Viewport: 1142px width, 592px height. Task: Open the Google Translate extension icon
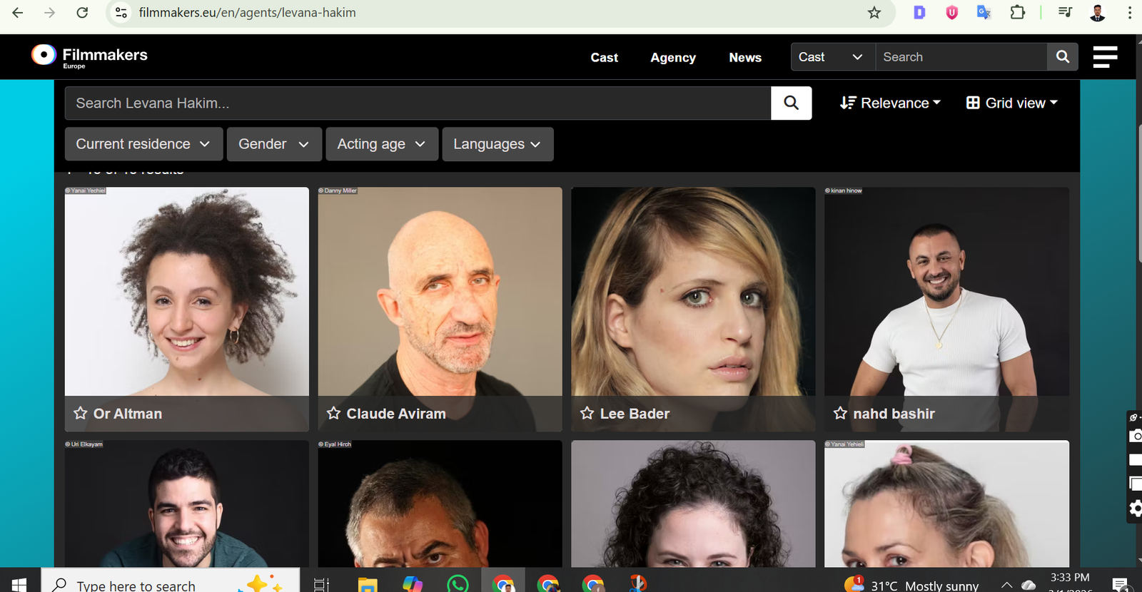[984, 12]
